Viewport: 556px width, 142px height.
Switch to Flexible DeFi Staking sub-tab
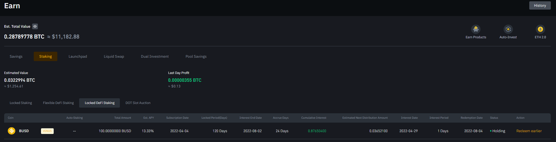pyautogui.click(x=58, y=103)
